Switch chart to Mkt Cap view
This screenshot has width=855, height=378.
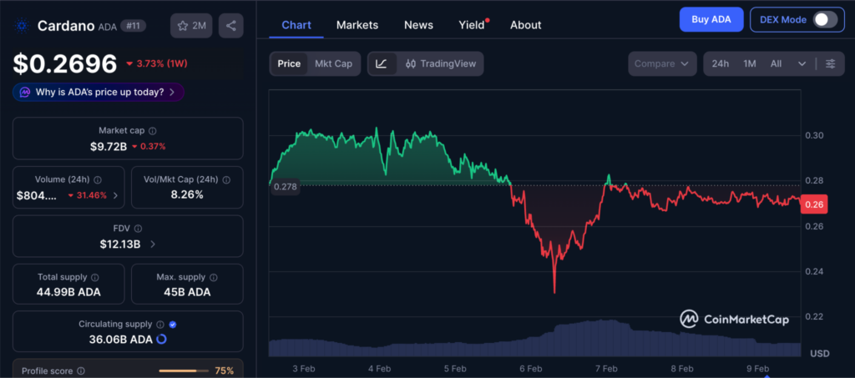pyautogui.click(x=333, y=63)
